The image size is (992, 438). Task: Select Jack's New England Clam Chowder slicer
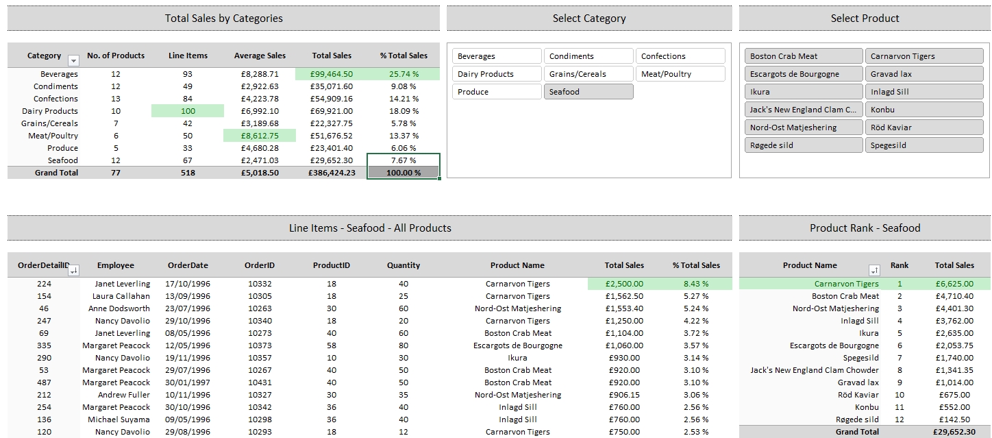pyautogui.click(x=803, y=110)
